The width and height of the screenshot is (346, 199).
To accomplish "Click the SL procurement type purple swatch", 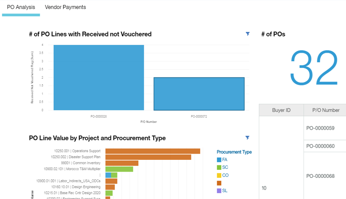I will click(219, 191).
